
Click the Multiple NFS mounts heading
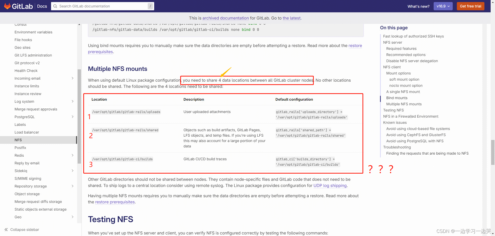pos(118,69)
